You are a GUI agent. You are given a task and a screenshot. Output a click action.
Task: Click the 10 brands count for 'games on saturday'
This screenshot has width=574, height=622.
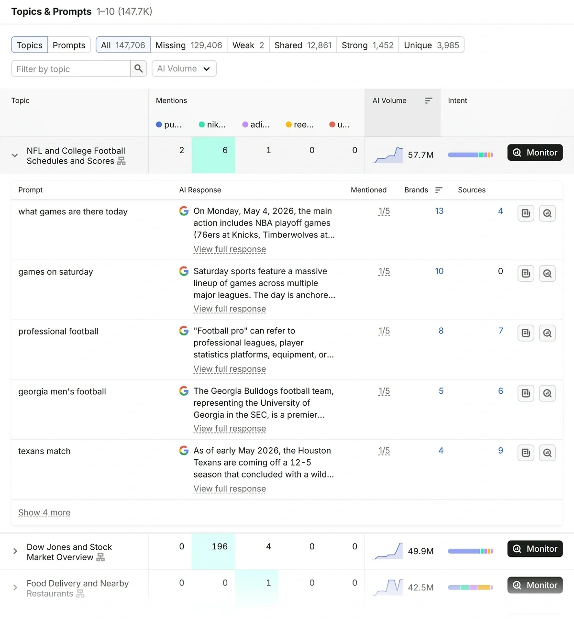tap(439, 271)
